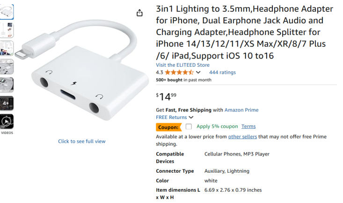Open the coupon Terms link
Image resolution: width=343 pixels, height=203 pixels.
[x=248, y=126]
